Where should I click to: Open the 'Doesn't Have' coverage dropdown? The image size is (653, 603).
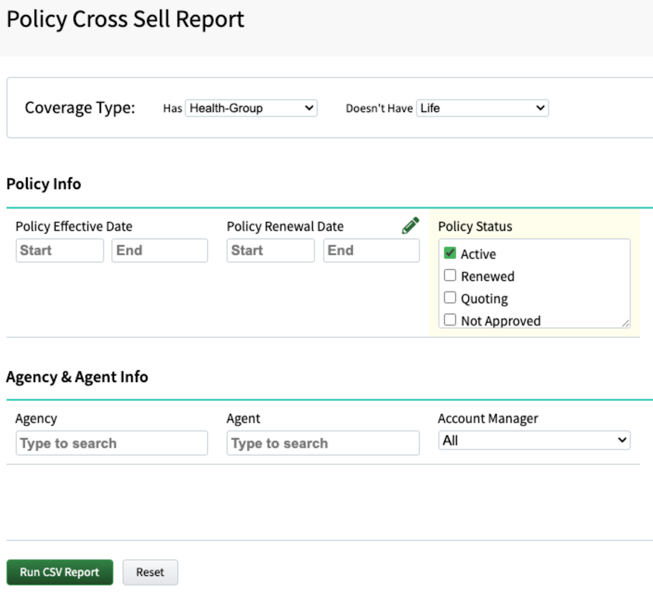pos(481,108)
